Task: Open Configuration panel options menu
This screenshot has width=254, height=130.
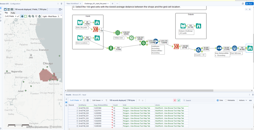Action: [x=58, y=4]
